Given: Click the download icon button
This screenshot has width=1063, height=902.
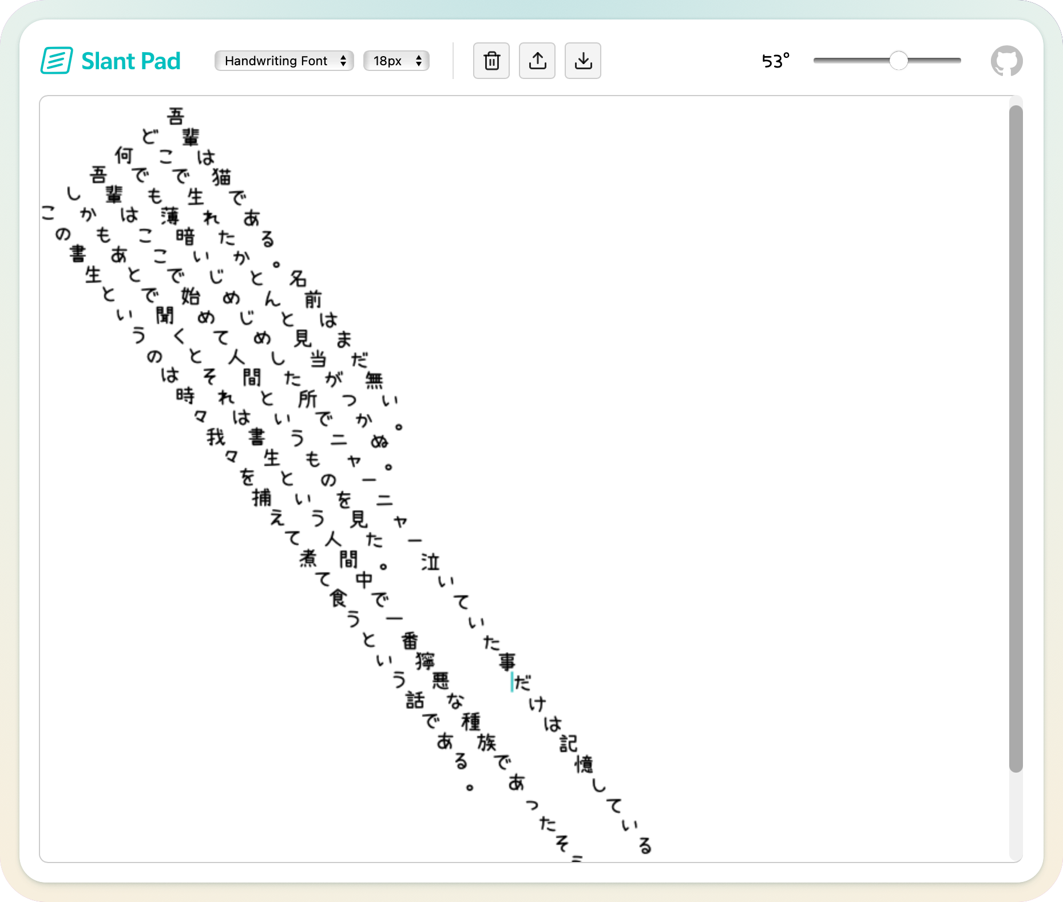Looking at the screenshot, I should [583, 61].
